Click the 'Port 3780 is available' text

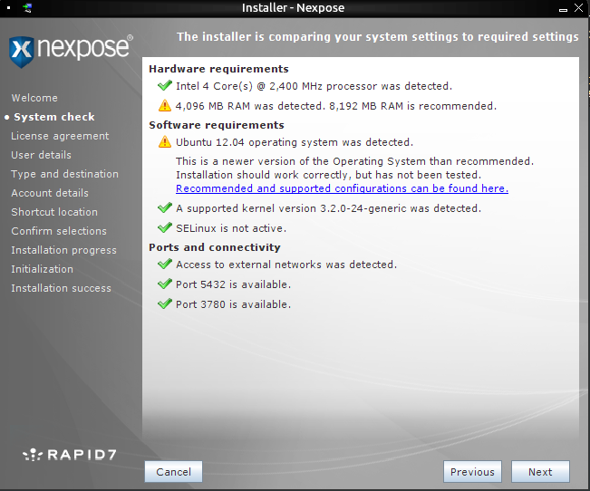click(x=233, y=304)
